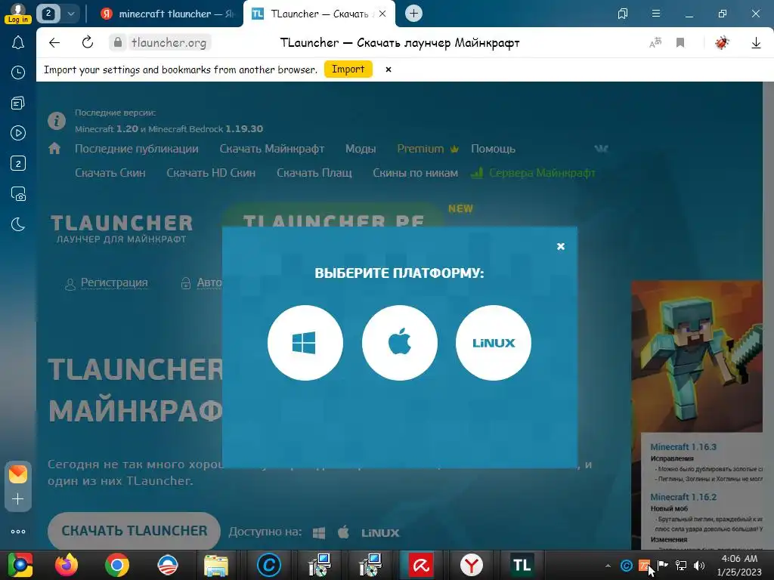The width and height of the screenshot is (774, 580).
Task: Expand the tab group dropdown arrow
Action: tap(70, 14)
